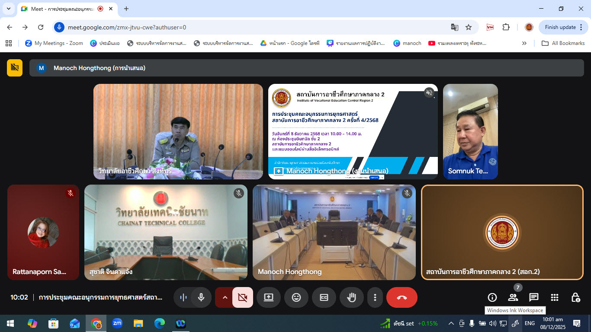Open meeting details info icon
The width and height of the screenshot is (591, 332).
492,297
